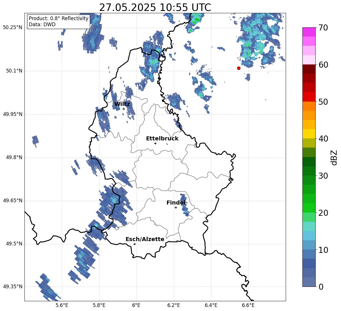Click the 'Product: 0.8° Reflectivity' legend text
Viewport: 341px width, 311px height.
58,18
